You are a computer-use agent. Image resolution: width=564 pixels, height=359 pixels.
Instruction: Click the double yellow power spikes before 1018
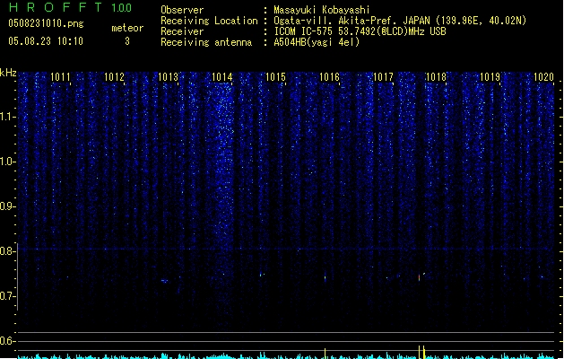(x=421, y=352)
